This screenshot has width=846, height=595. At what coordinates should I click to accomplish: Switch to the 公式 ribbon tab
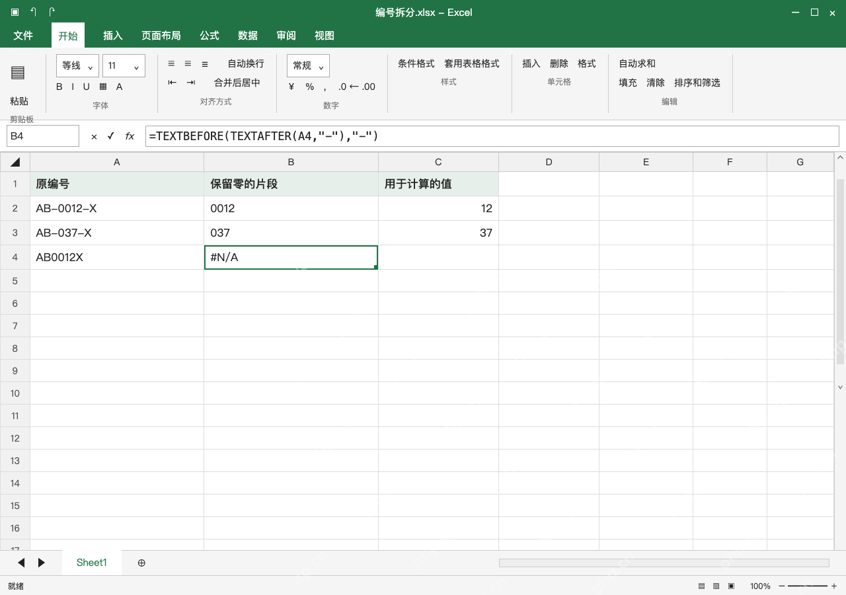pos(210,36)
